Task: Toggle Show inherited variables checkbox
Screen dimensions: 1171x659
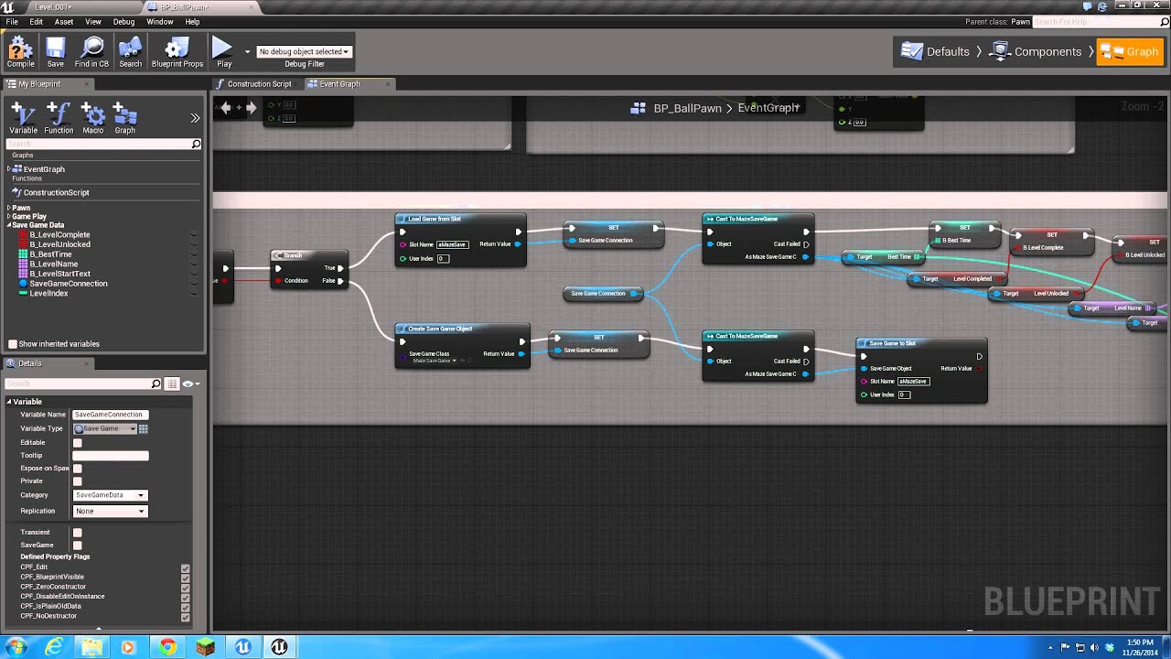Action: pyautogui.click(x=13, y=344)
